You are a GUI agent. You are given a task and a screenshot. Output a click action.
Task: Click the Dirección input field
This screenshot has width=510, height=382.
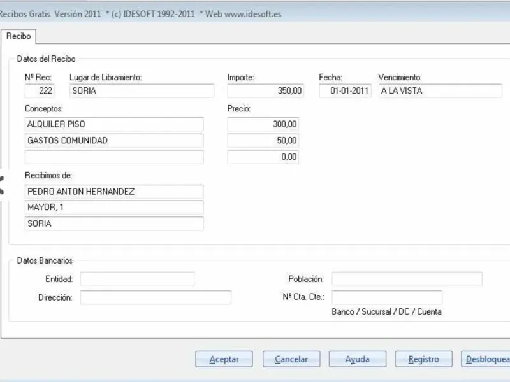pos(156,297)
